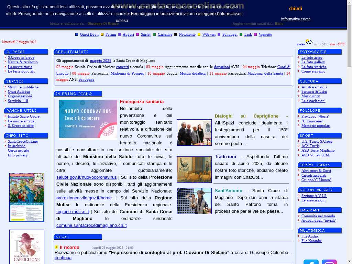The width and height of the screenshot is (352, 264).
Task: Open the informativa estesa cookie policy link
Action: 296,19
